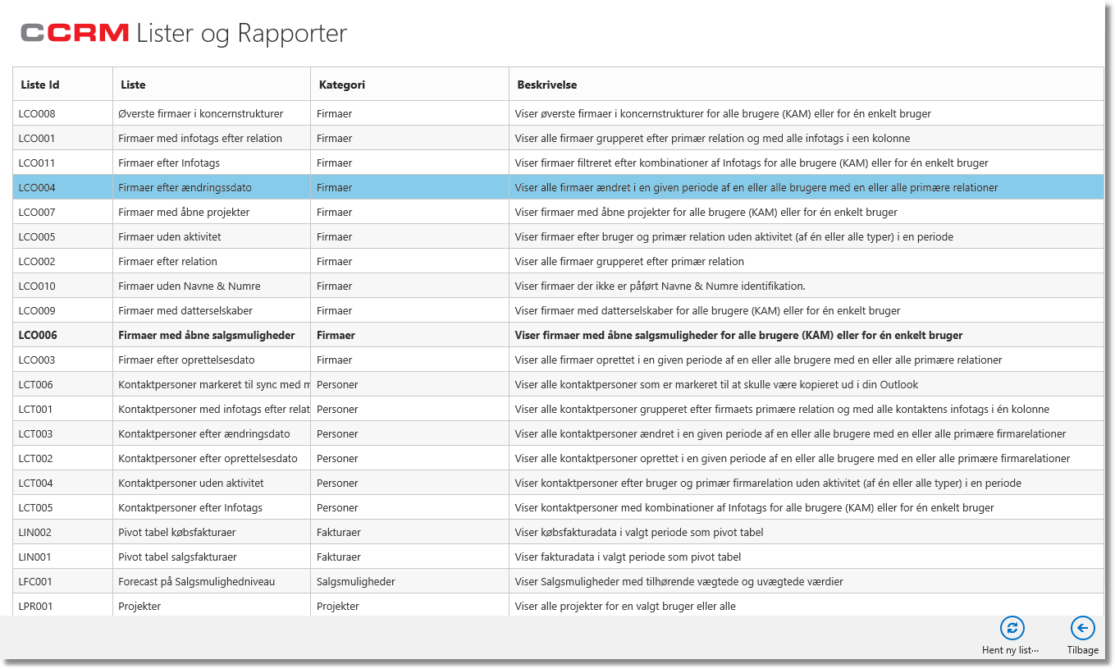Click description about kontaktpersoner kopieret ud i Outlook
Screen dimensions: 1115x669
[x=716, y=384]
